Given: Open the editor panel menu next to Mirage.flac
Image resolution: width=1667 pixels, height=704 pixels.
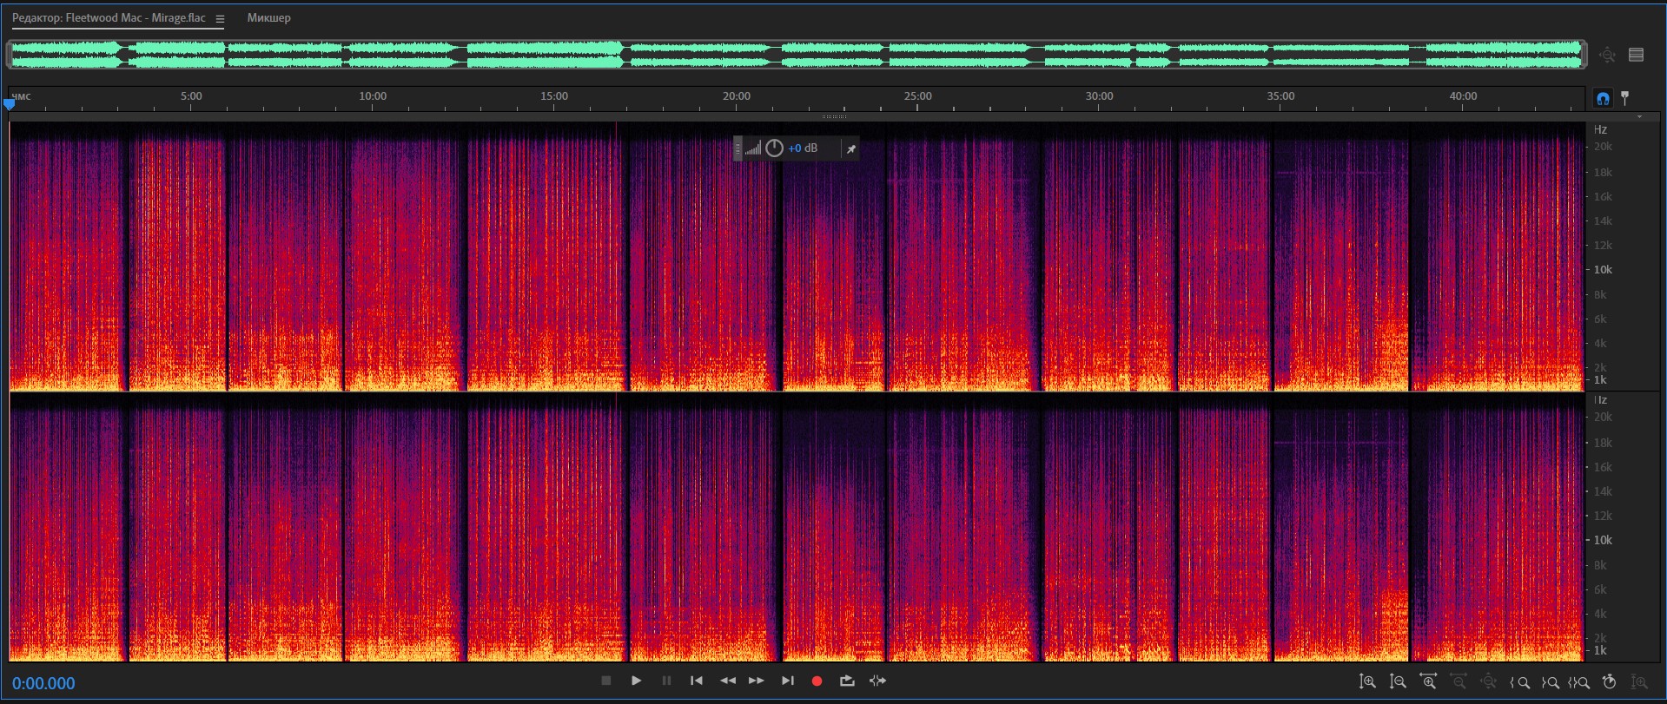Looking at the screenshot, I should tap(220, 18).
